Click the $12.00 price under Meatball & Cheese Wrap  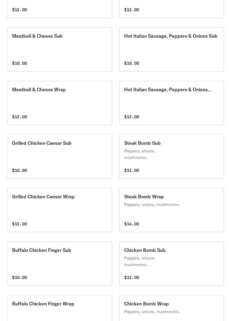pyautogui.click(x=19, y=117)
